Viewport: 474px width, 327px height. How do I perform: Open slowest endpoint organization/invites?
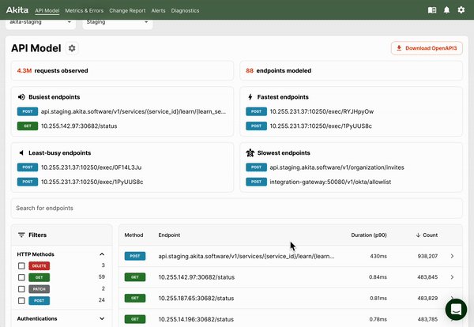pyautogui.click(x=337, y=167)
